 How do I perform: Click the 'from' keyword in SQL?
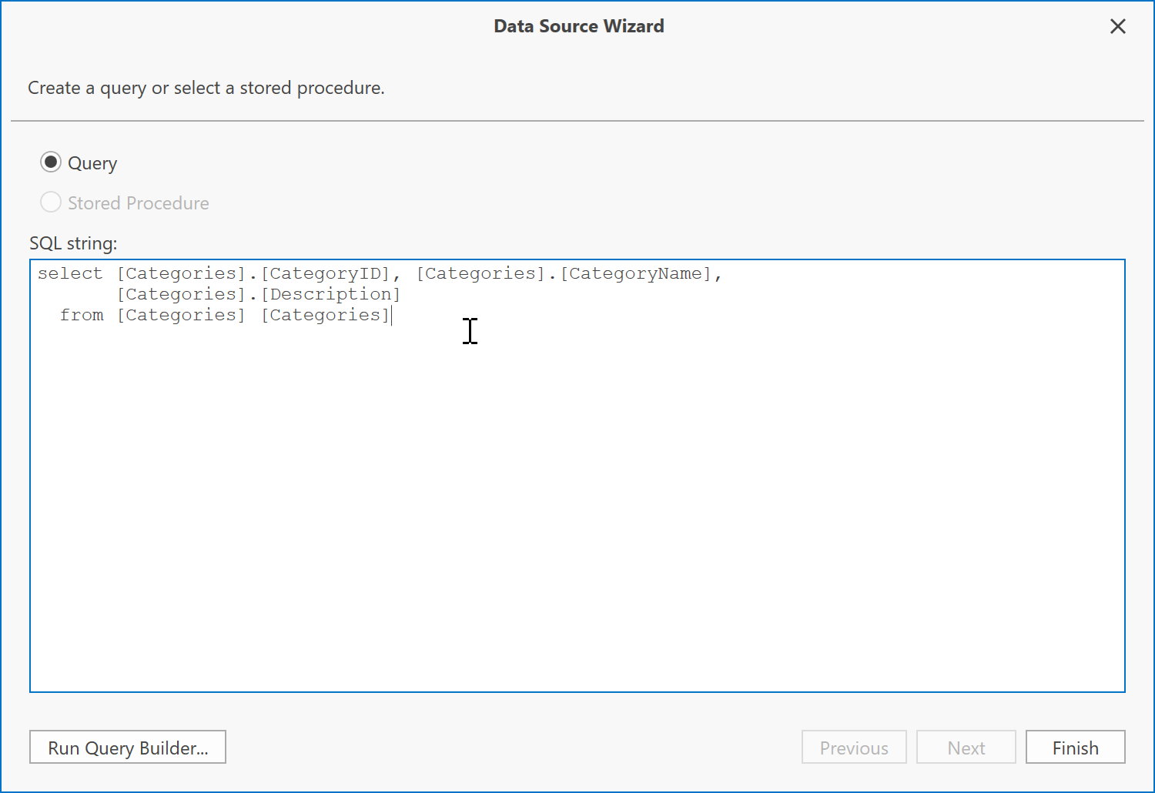pos(82,315)
